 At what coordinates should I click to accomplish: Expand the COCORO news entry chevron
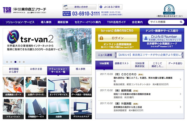[181, 79]
